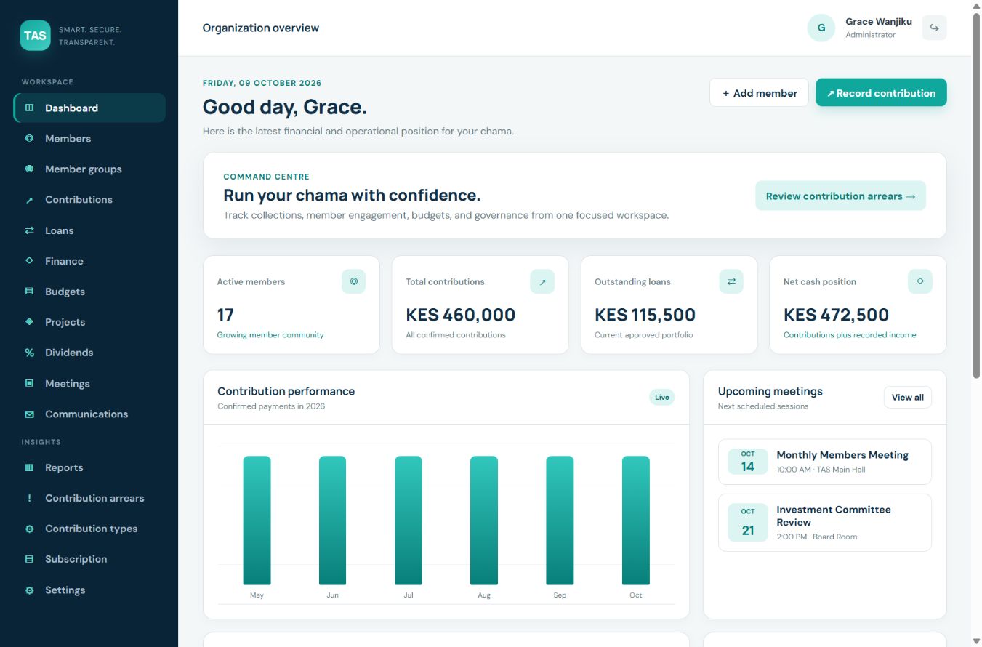Click the Oct bar in contribution chart
Screen dimensions: 982x647
point(635,521)
